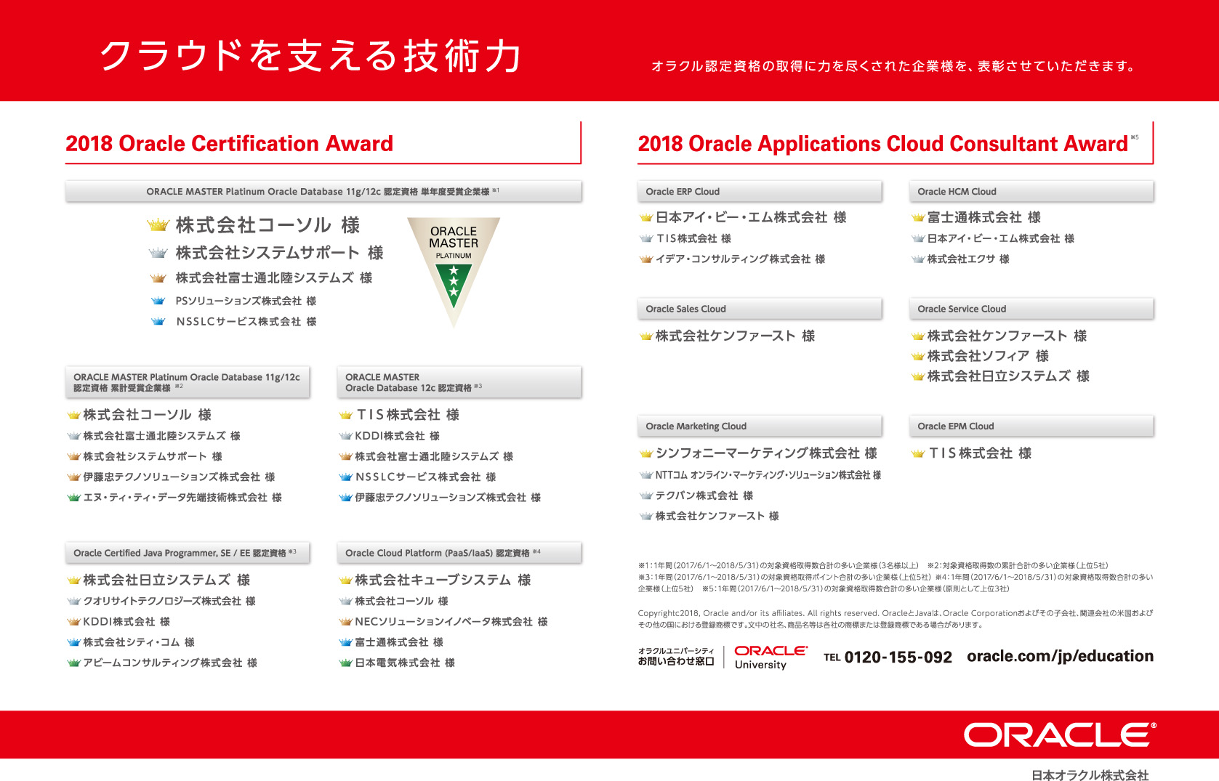Open the oracle.com/jp/education link
Image resolution: width=1219 pixels, height=781 pixels.
[x=1060, y=656]
